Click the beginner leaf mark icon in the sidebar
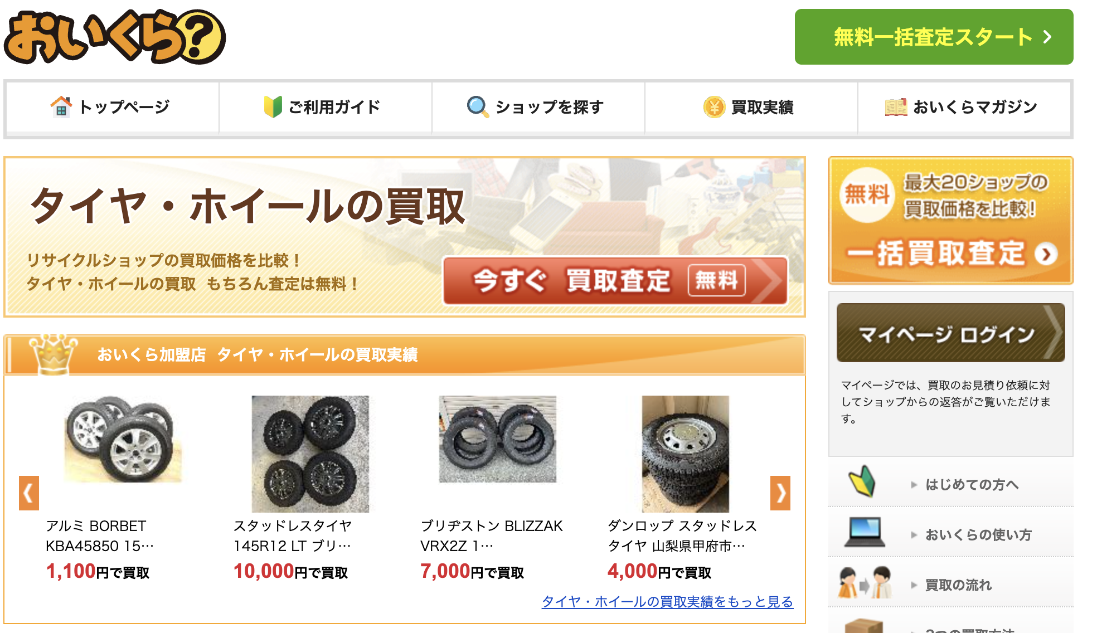Image resolution: width=1097 pixels, height=633 pixels. [x=862, y=481]
